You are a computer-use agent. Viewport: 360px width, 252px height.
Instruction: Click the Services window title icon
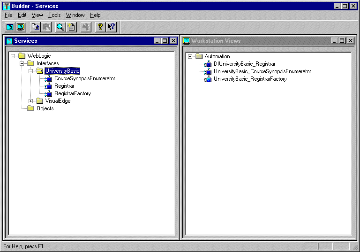click(9, 41)
